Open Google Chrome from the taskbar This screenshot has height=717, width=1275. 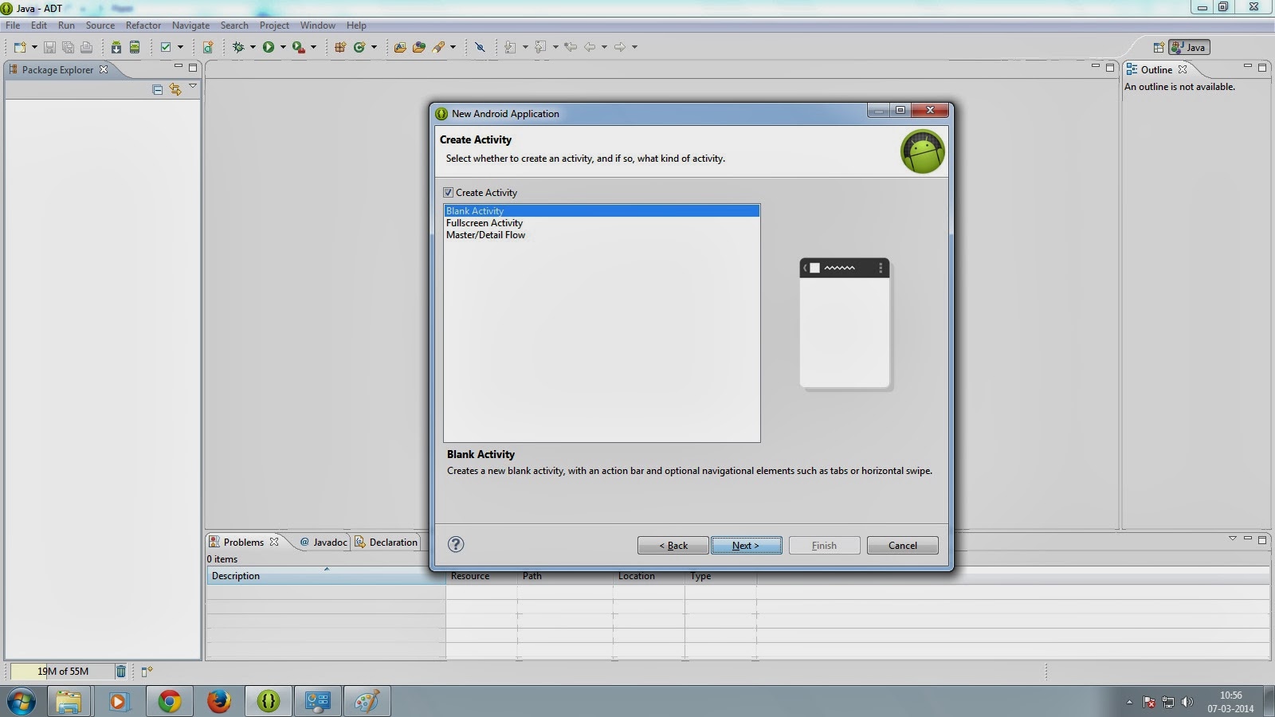[x=169, y=702]
